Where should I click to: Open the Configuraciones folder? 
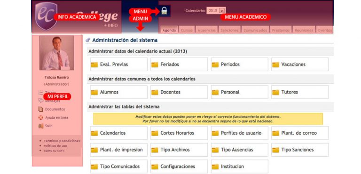179,167
